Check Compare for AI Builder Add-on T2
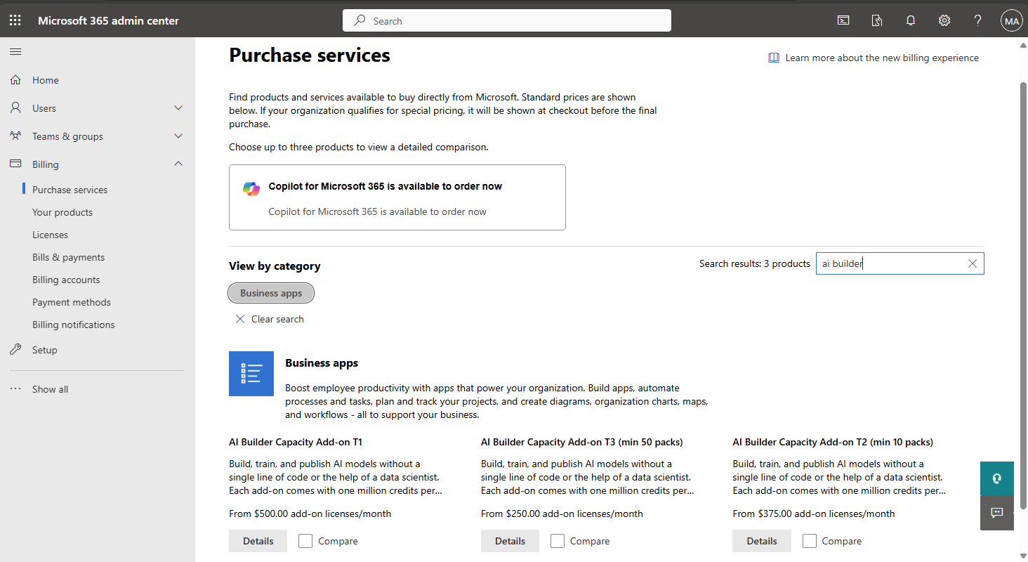Viewport: 1028px width, 562px height. click(810, 541)
